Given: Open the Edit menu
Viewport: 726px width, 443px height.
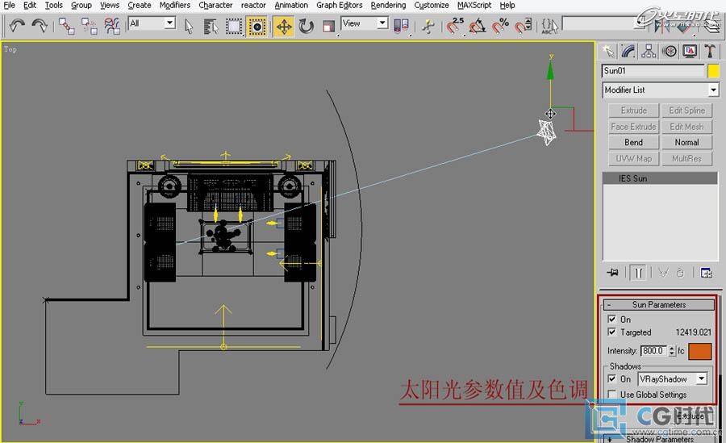Looking at the screenshot, I should point(30,5).
